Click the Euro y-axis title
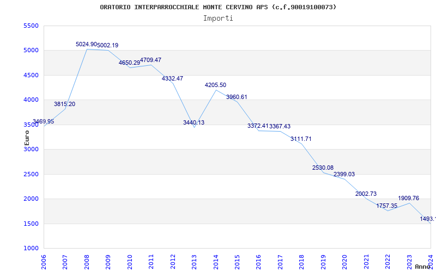436x272 pixels. 27,138
